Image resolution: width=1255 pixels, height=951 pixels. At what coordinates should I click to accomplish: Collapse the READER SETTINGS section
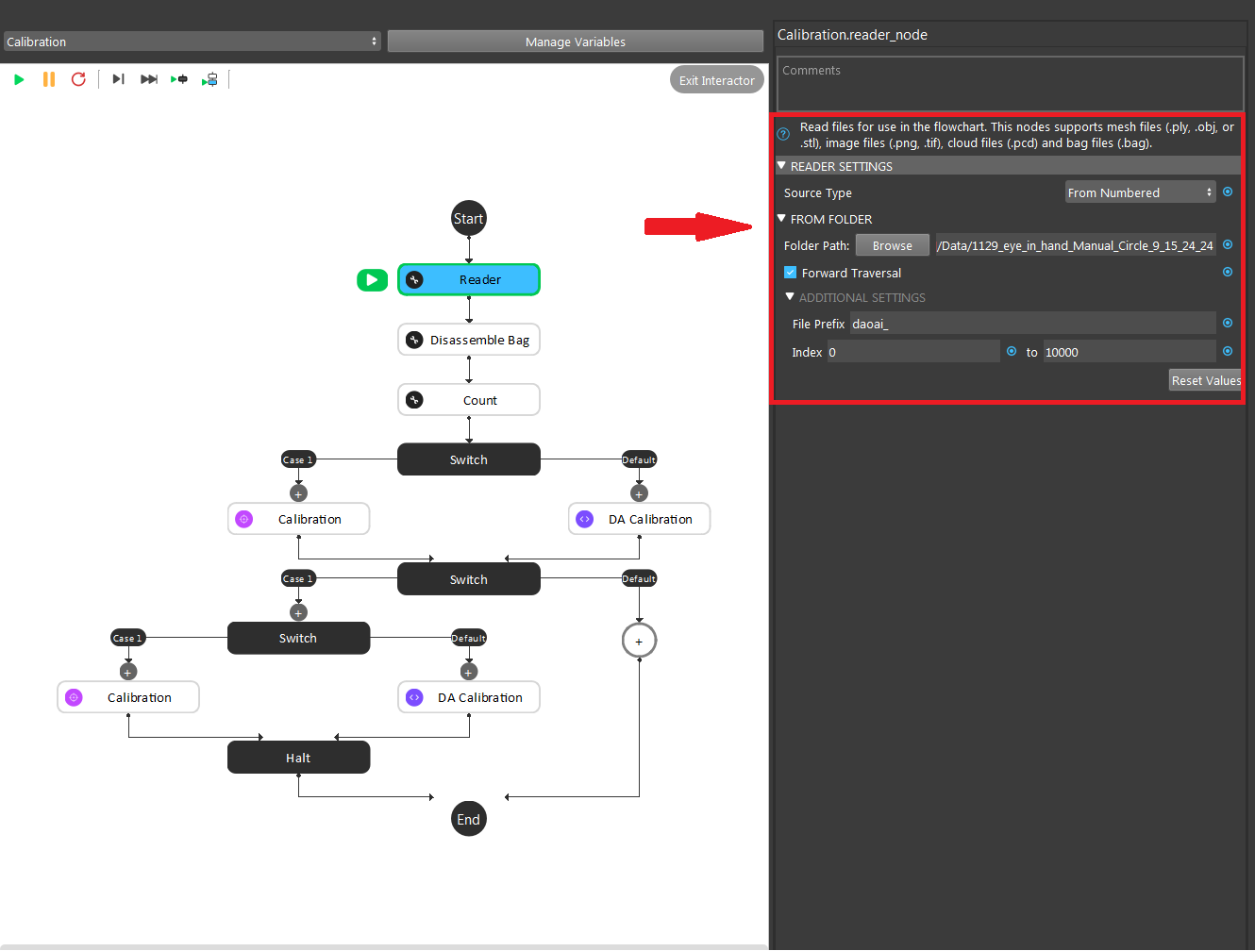click(781, 165)
